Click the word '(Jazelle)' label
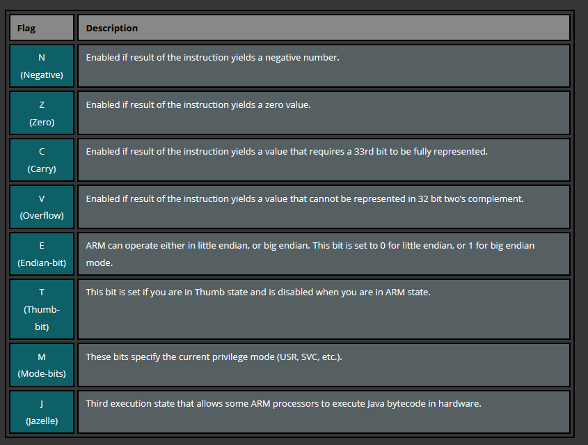Screen dimensions: 588x445 click(42, 421)
